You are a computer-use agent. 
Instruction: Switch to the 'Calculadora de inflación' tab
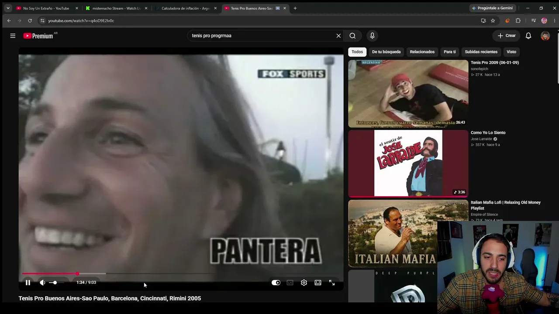click(x=186, y=8)
